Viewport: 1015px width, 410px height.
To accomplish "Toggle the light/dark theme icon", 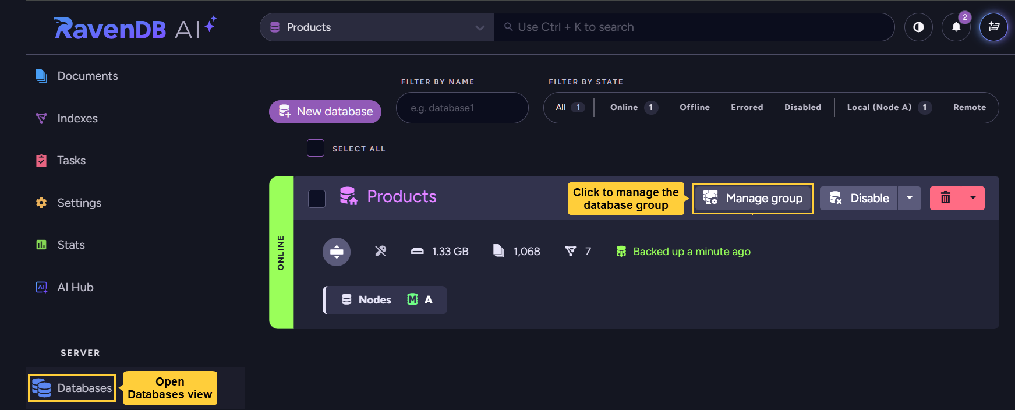I will click(x=918, y=27).
